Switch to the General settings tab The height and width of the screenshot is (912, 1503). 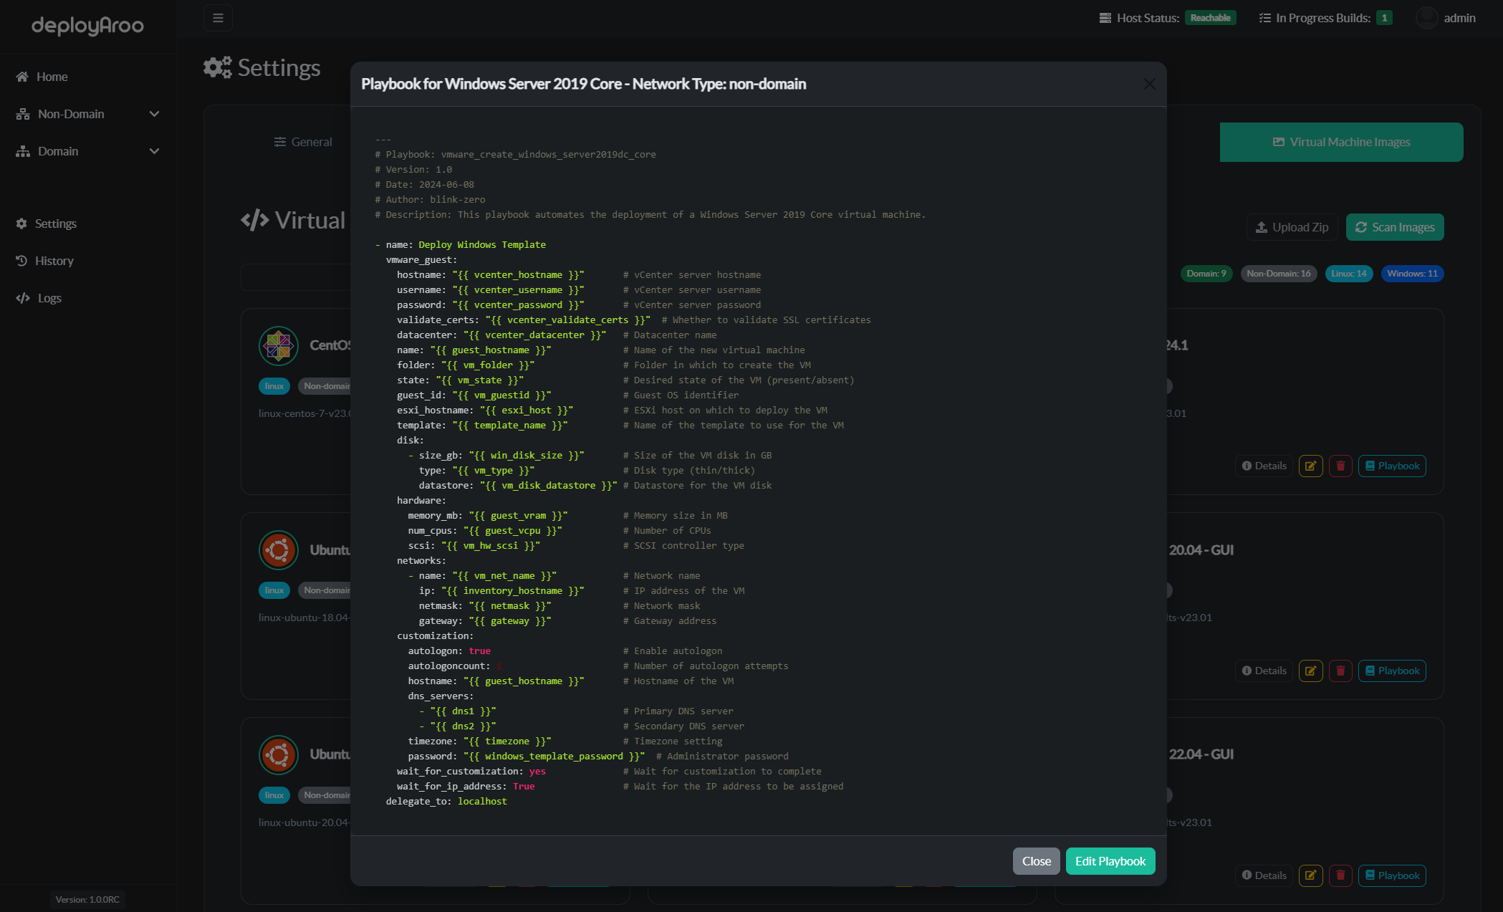tap(303, 142)
